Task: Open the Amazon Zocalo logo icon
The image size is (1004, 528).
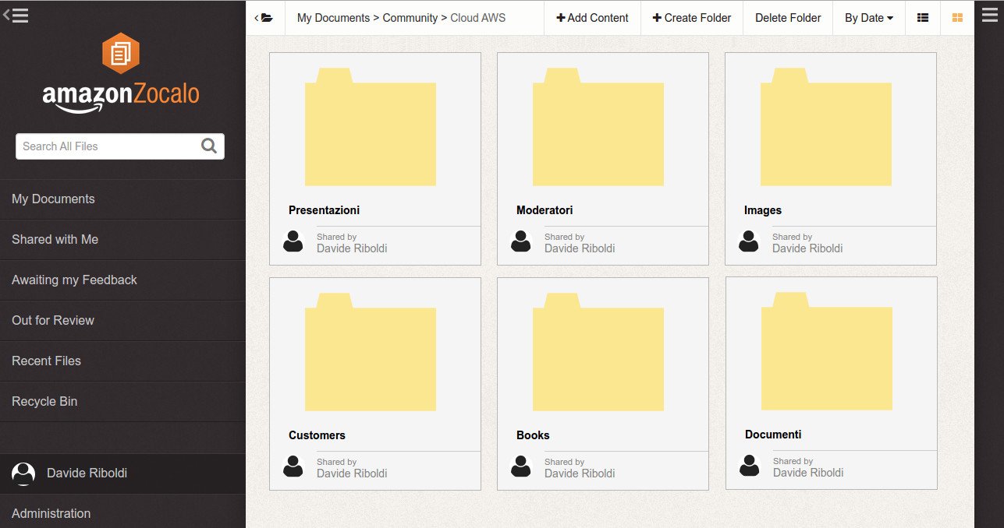Action: tap(121, 54)
